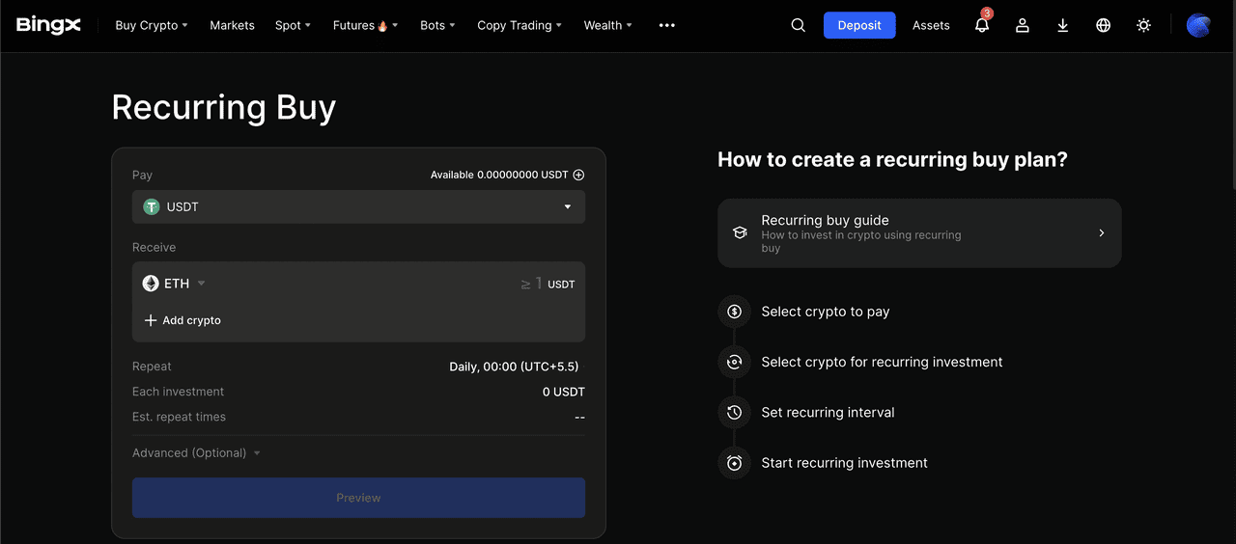Image resolution: width=1236 pixels, height=544 pixels.
Task: Toggle light/dark theme sun icon
Action: click(x=1144, y=25)
